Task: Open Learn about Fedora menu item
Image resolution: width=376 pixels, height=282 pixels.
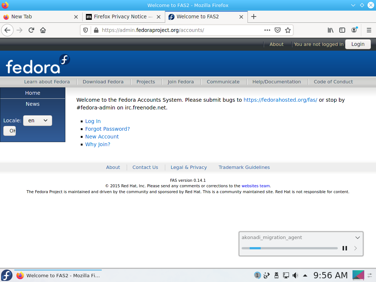Action: pyautogui.click(x=47, y=82)
